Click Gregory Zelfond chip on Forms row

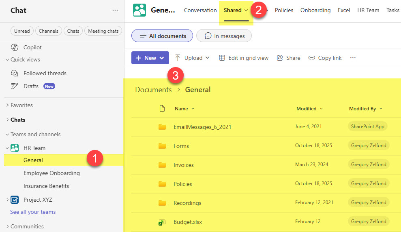369,146
